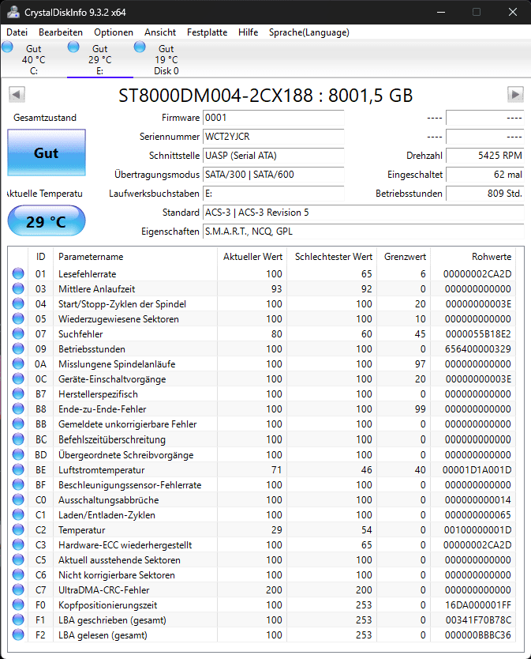Click status orb for Misslungene Spindelanläufe
Viewport: 531px width, 659px height.
click(x=18, y=364)
